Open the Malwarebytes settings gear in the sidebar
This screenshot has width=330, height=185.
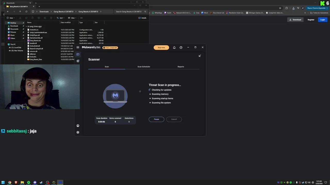click(78, 132)
